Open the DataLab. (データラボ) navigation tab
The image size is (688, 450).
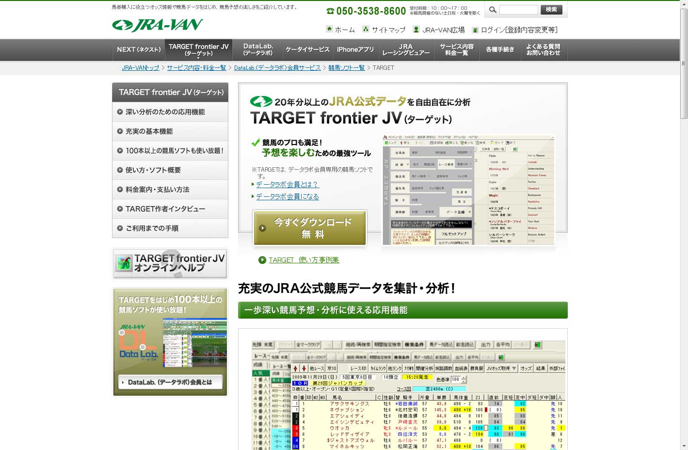(x=258, y=49)
